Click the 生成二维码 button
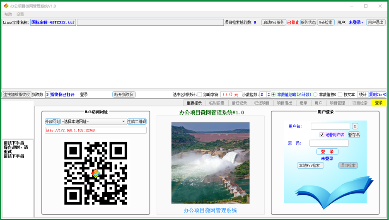The height and width of the screenshot is (220, 389). [137, 121]
